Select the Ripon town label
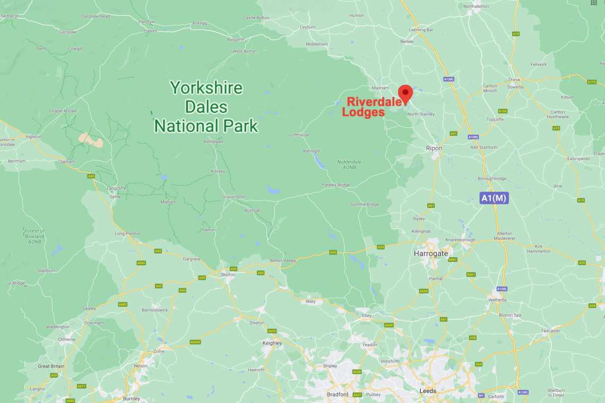Image resolution: width=605 pixels, height=403 pixels. (434, 148)
